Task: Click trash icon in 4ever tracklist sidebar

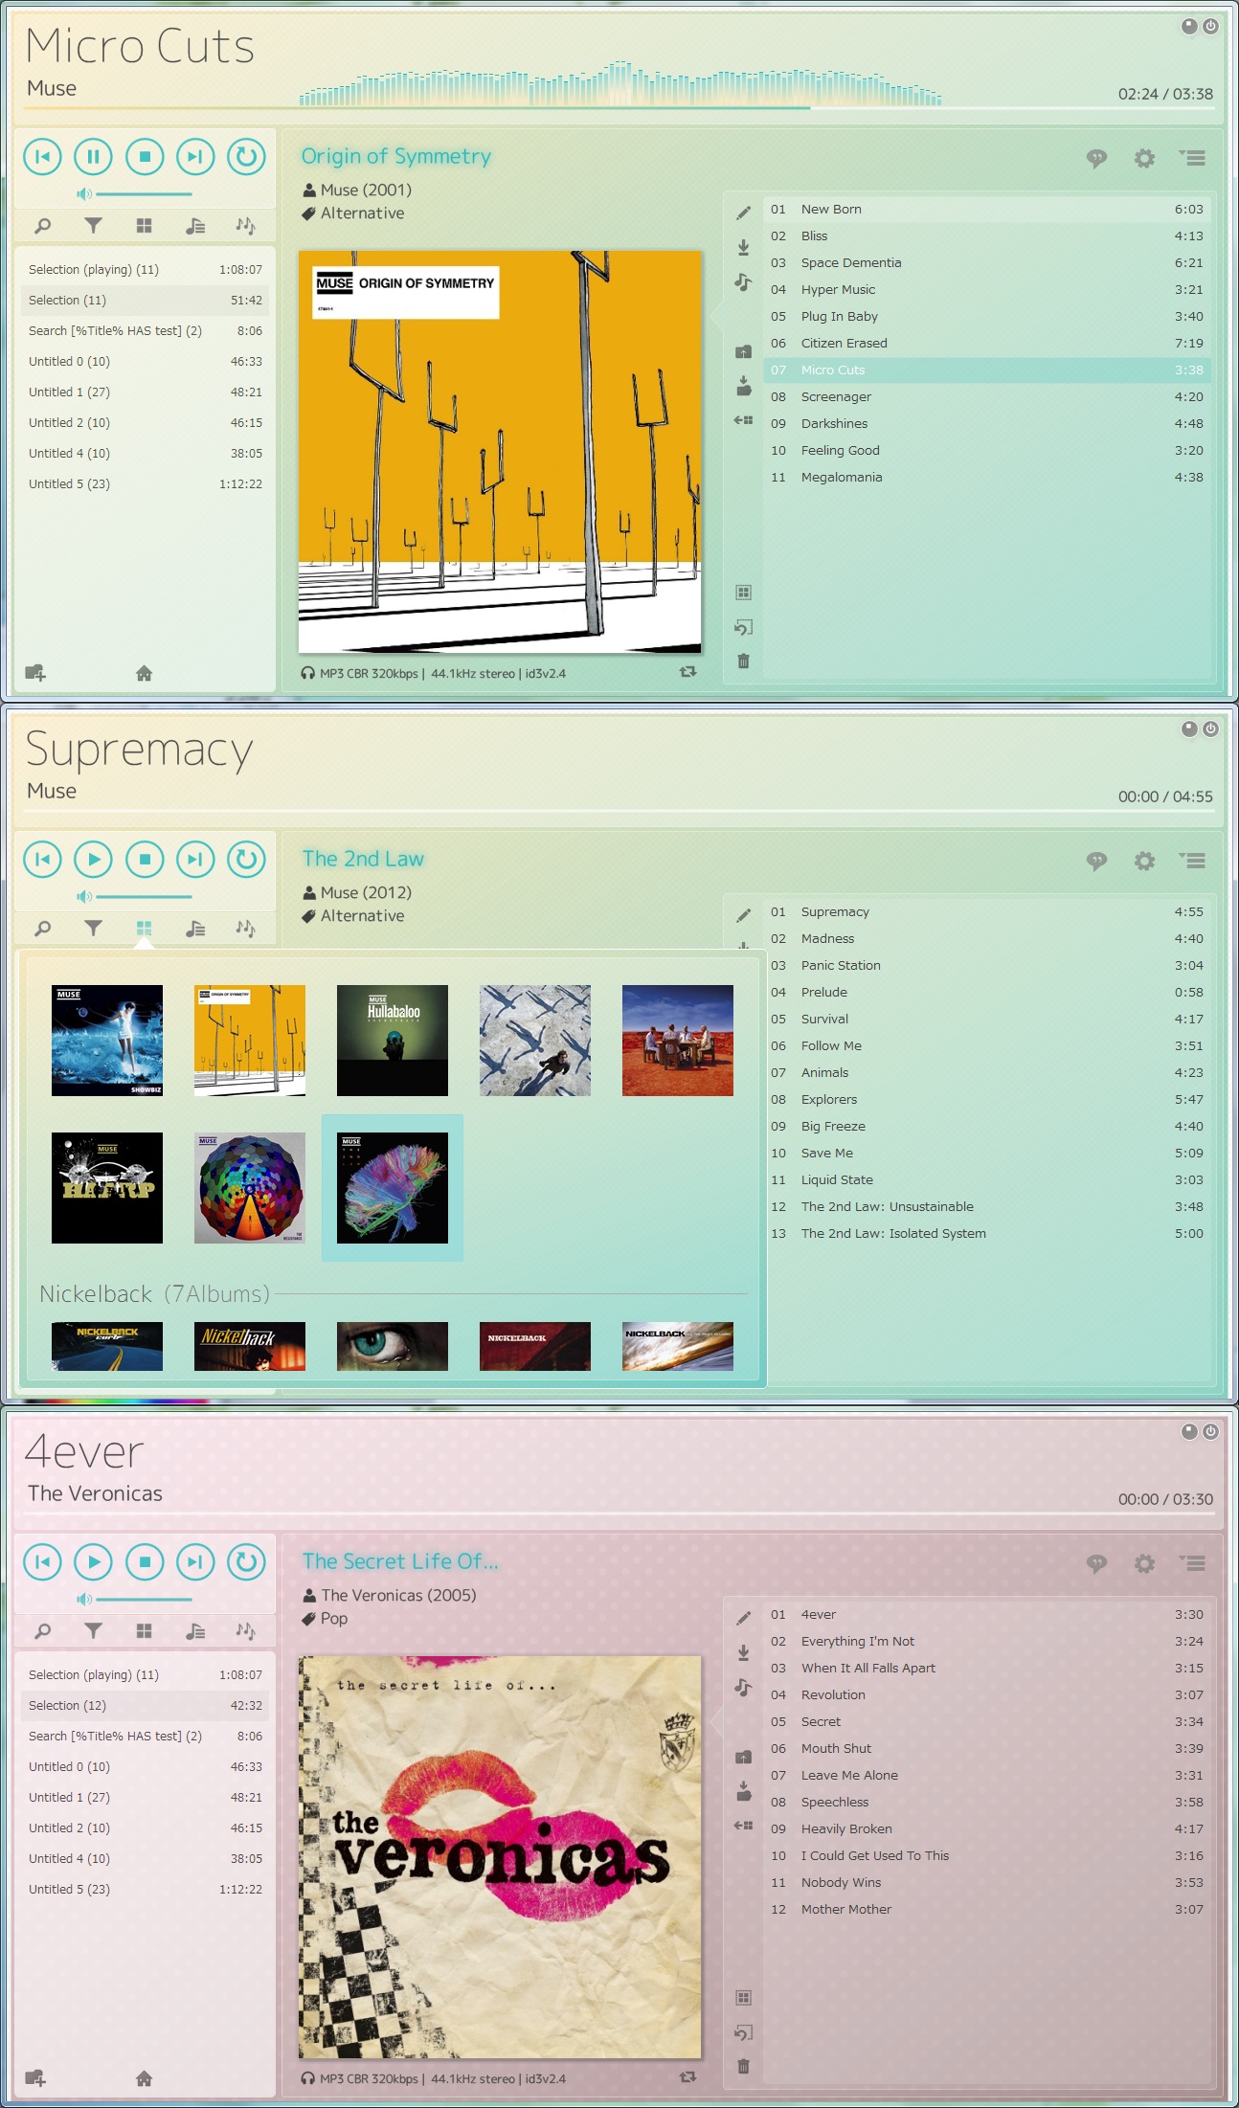Action: coord(743,2067)
